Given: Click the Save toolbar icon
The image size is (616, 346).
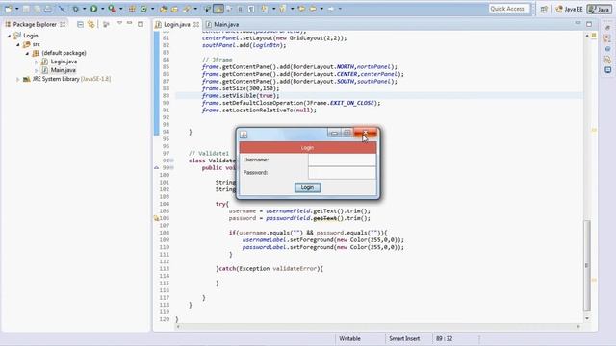Looking at the screenshot, I should [x=26, y=9].
